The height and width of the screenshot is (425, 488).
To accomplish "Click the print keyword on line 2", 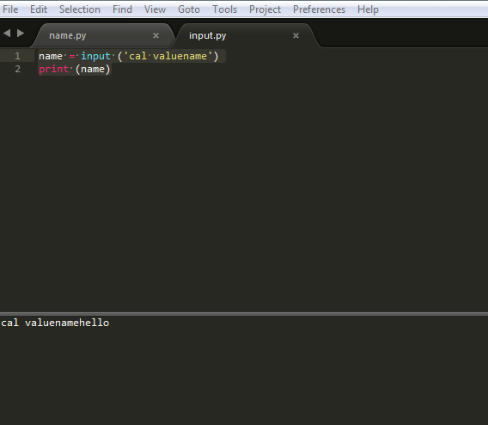I will 53,69.
